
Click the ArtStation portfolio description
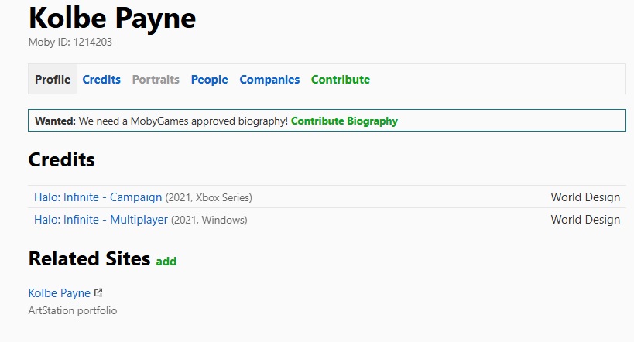pos(73,310)
